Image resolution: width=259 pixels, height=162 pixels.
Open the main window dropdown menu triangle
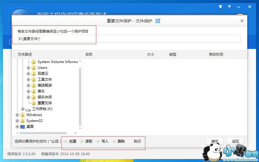tap(230, 6)
